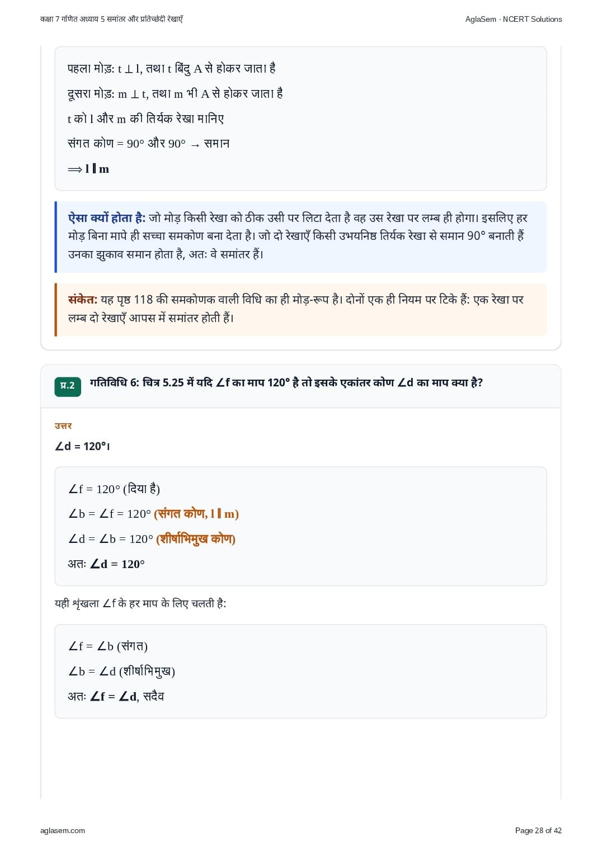Click the green प्र.2 question badge
This screenshot has width=602, height=851.
coord(68,386)
